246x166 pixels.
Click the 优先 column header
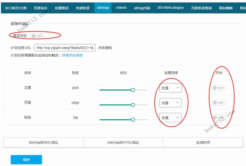click(123, 73)
